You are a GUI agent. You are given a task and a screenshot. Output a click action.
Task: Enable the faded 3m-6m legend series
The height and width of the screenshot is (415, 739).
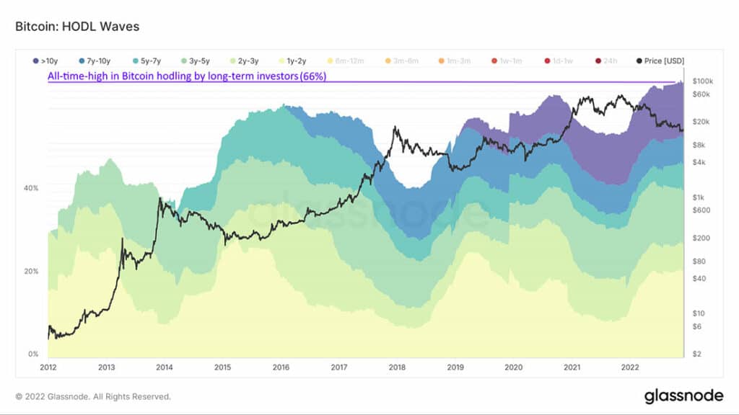401,61
